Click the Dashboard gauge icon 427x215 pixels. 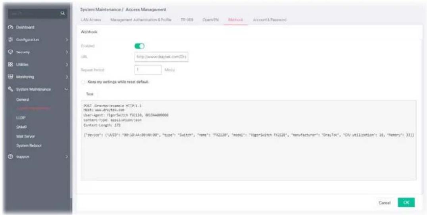10,27
